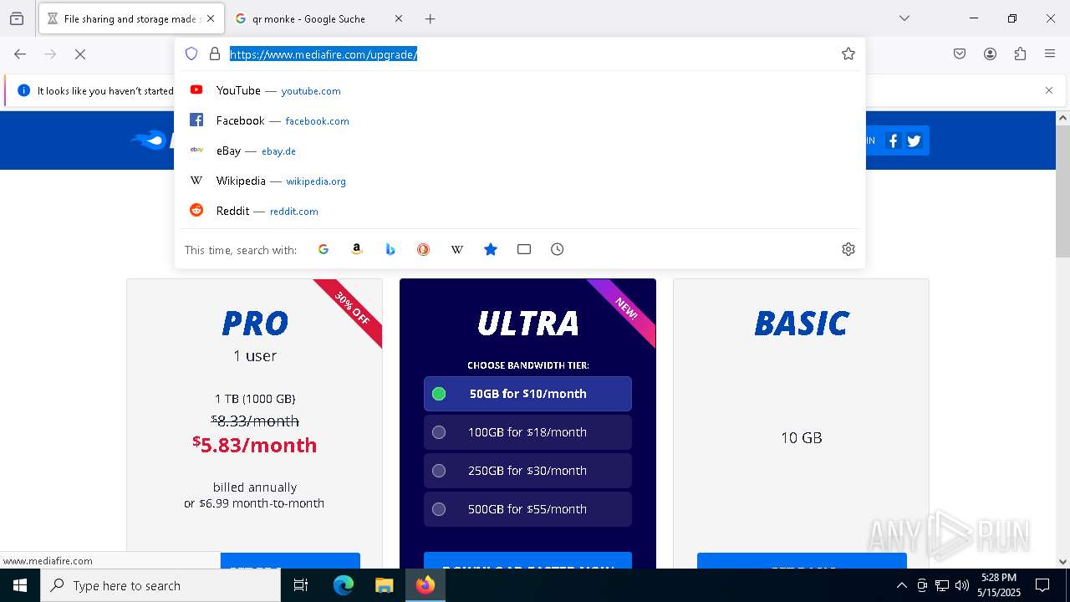Viewport: 1070px width, 602px height.
Task: Click the $5.83/month price text
Action: click(254, 445)
